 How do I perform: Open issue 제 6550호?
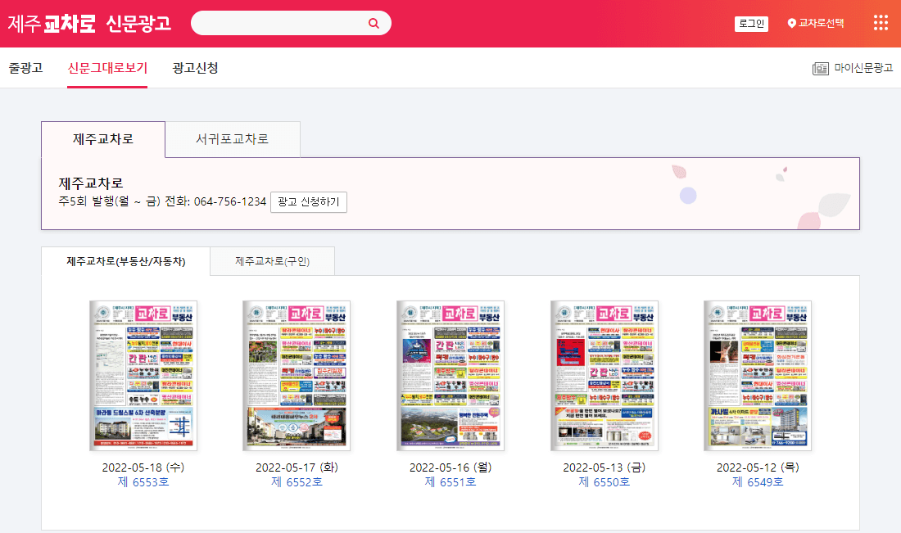click(x=604, y=483)
